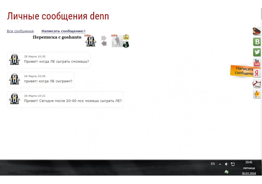
Task: Click the orange Написать сообщение sticker
Action: point(242,71)
